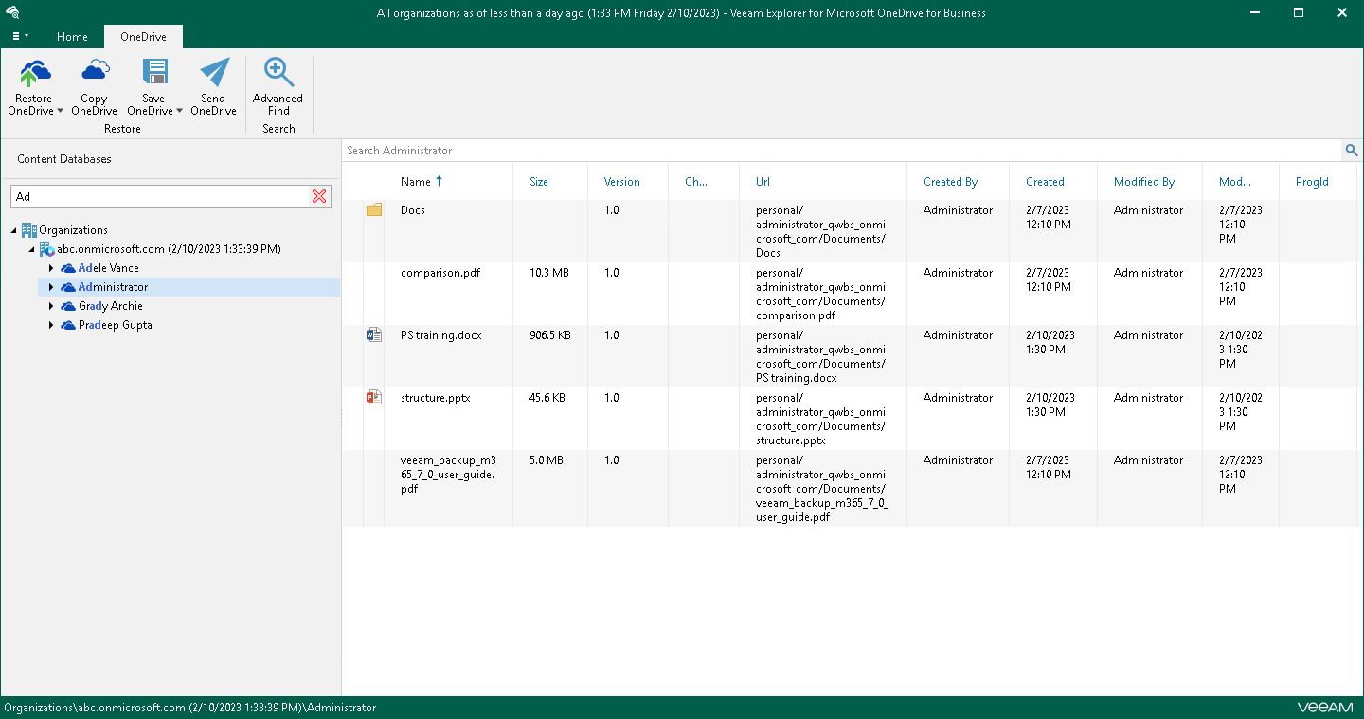Click Adele Vance's OneDrive cloud icon

68,268
